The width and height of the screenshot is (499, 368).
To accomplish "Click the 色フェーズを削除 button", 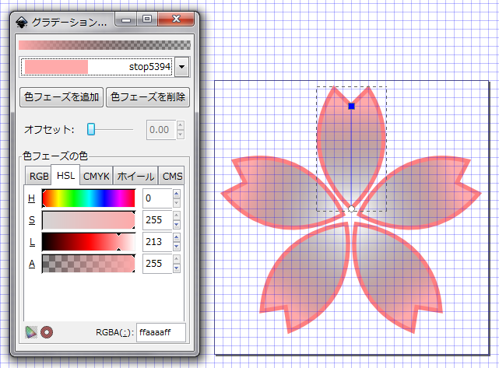I will (x=148, y=97).
